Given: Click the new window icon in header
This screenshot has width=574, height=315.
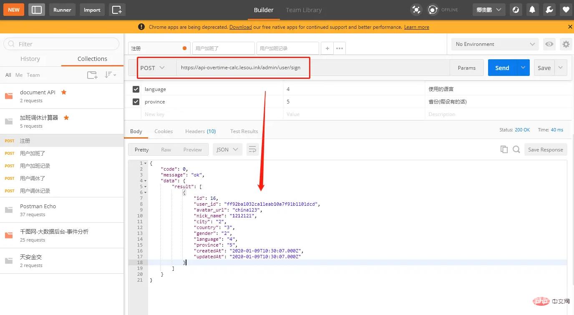Looking at the screenshot, I should click(x=117, y=10).
